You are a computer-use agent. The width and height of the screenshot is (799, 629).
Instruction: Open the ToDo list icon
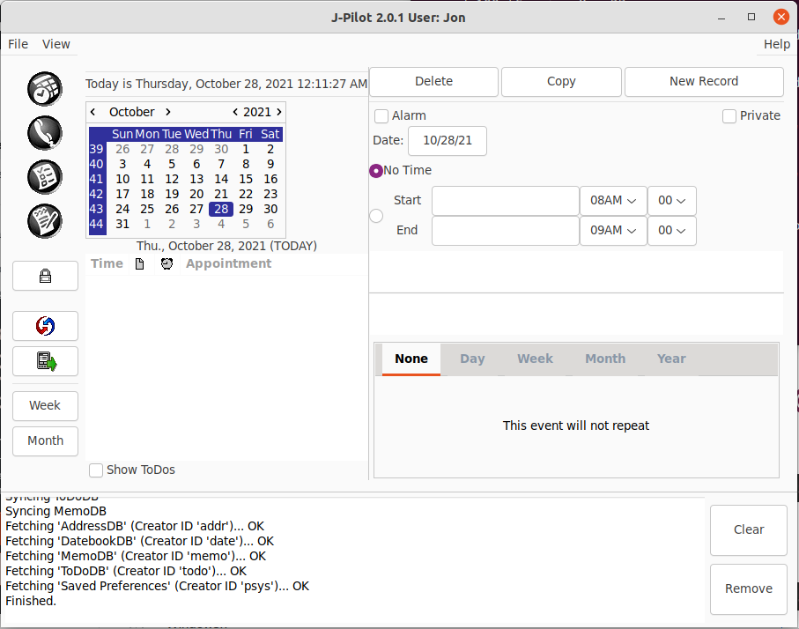coord(45,177)
